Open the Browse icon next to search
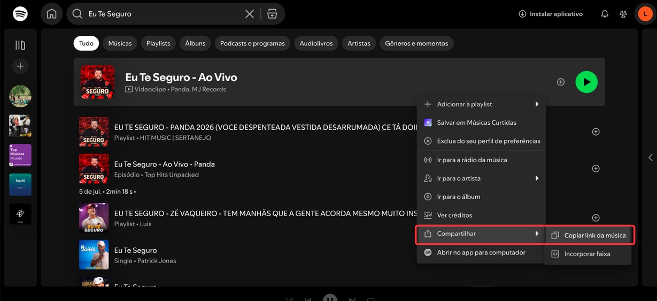This screenshot has height=301, width=657. pos(273,14)
